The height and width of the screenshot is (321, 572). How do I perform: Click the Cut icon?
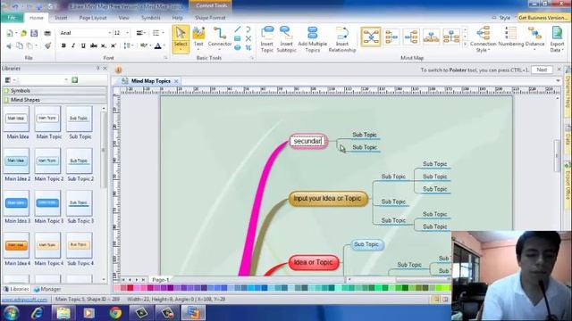[10, 45]
